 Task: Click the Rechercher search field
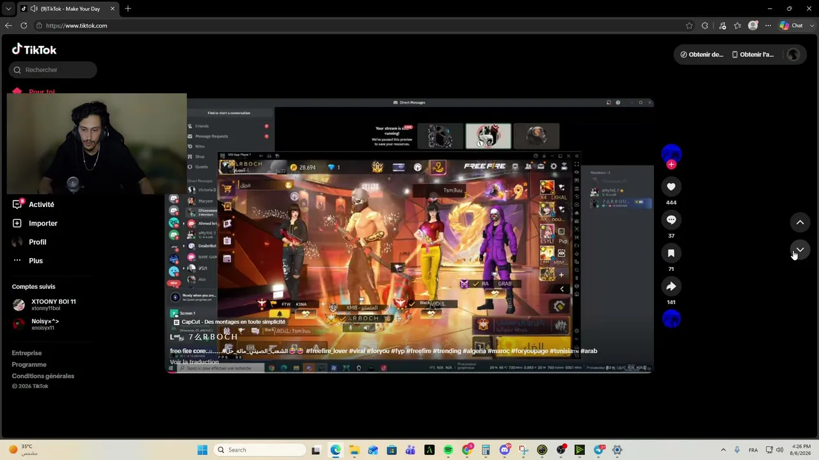(x=53, y=70)
